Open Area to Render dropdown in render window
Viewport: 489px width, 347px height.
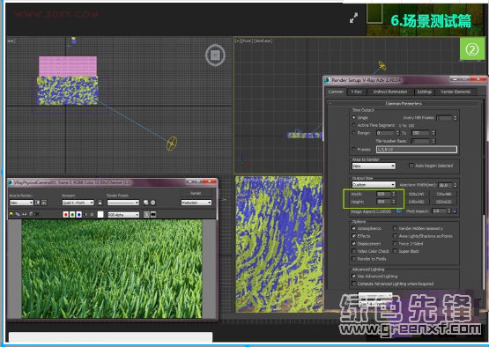point(21,203)
